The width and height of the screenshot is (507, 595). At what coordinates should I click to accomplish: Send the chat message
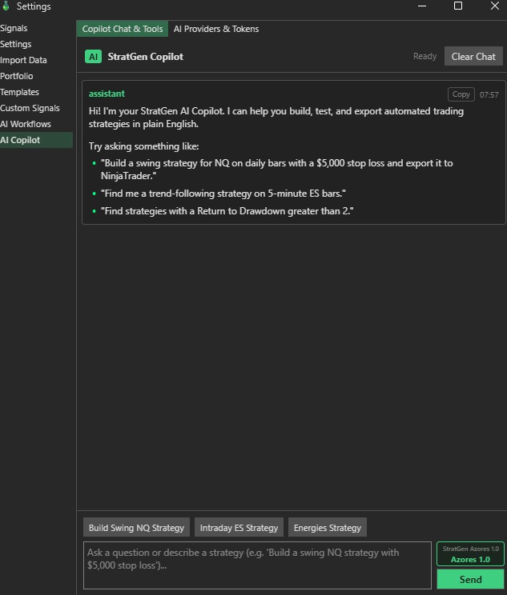point(470,580)
